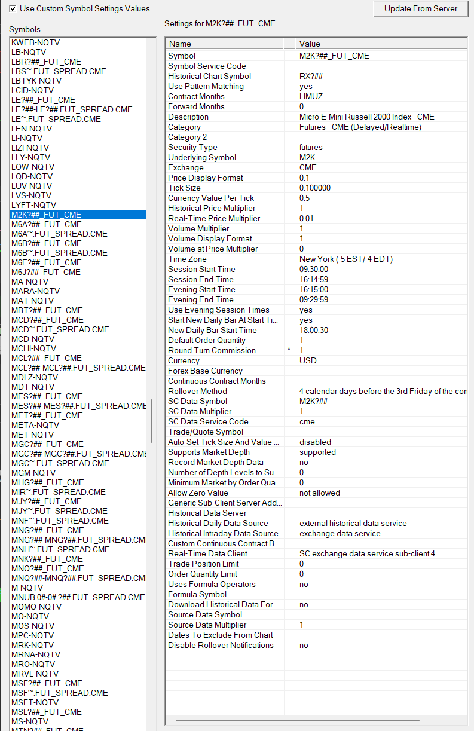Select MNUB 0#-0# ?##.FUT_SPREAD.CME entry

[78, 597]
